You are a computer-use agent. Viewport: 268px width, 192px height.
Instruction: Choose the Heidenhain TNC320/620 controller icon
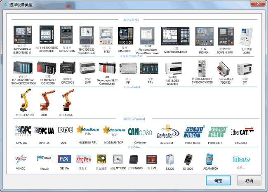87,36
